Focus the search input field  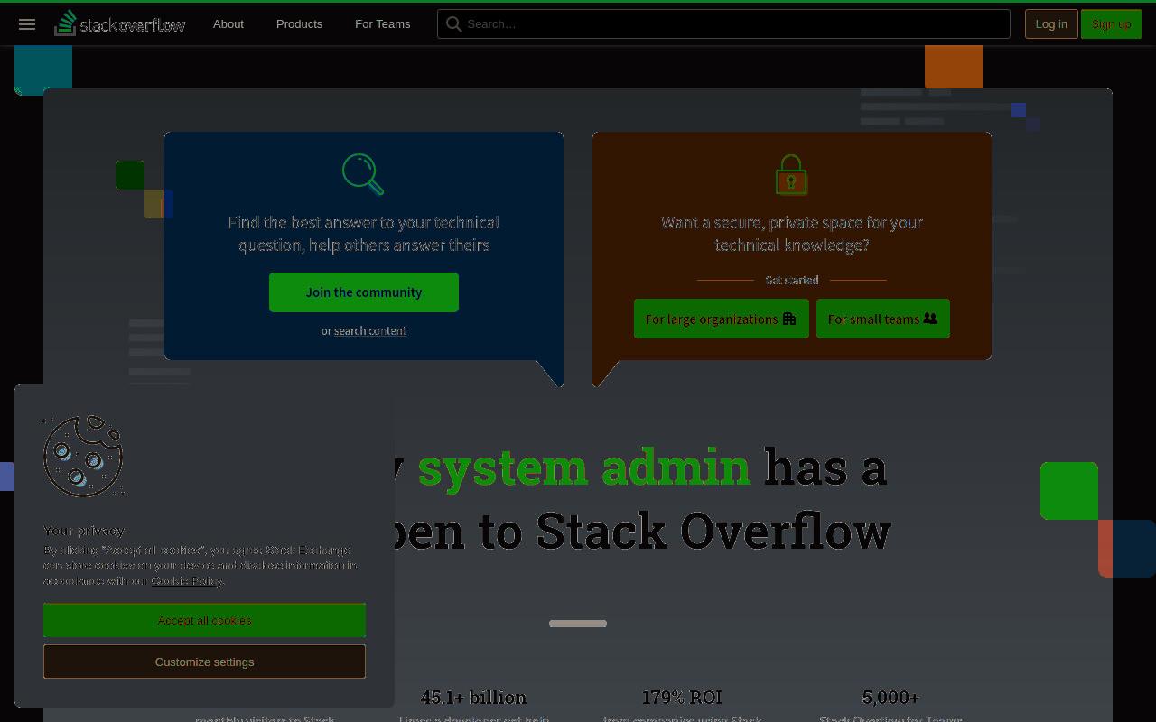[x=723, y=24]
